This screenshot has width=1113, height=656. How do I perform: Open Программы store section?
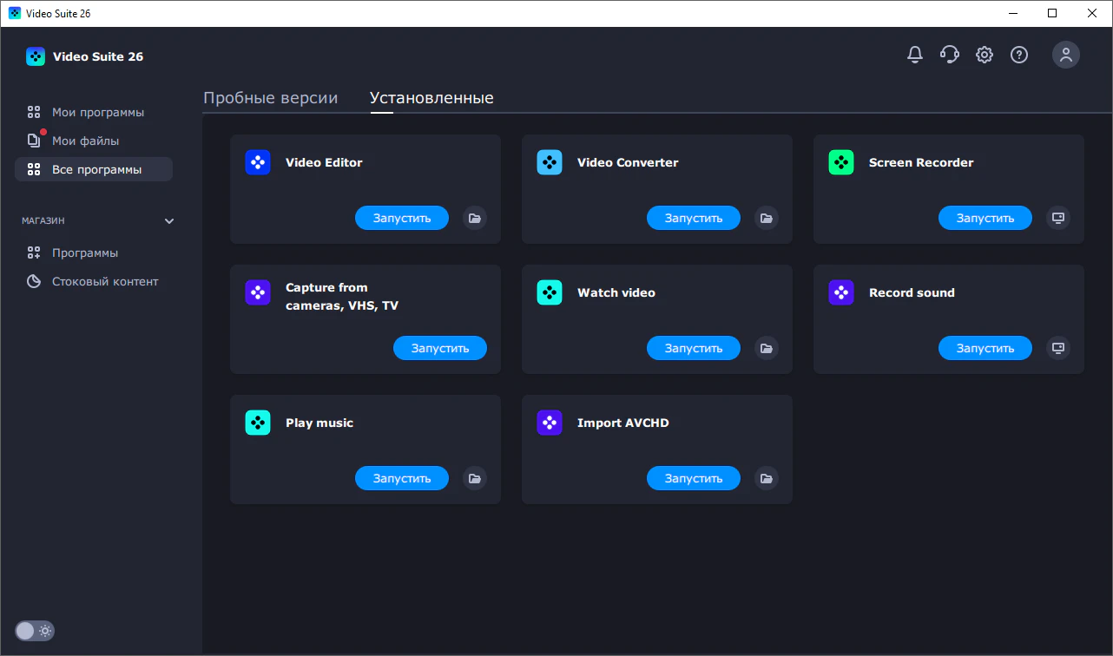(x=94, y=253)
